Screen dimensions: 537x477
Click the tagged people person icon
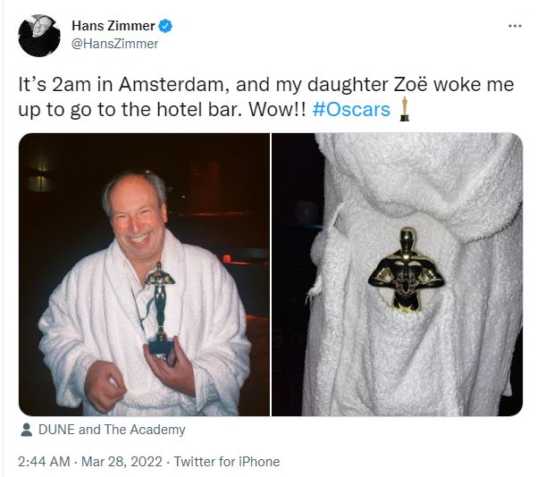coord(27,430)
